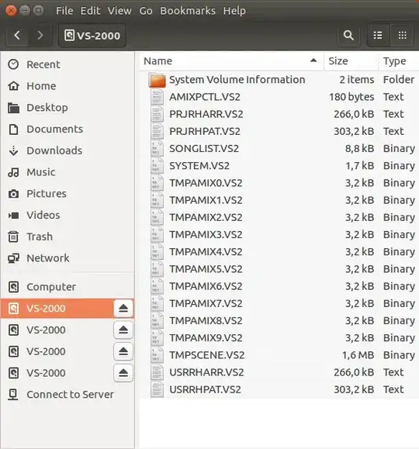Select the TMPAMIX9.VS2 file icon

tap(157, 337)
